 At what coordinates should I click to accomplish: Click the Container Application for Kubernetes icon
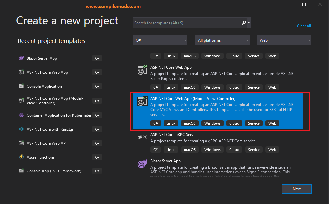click(x=22, y=115)
